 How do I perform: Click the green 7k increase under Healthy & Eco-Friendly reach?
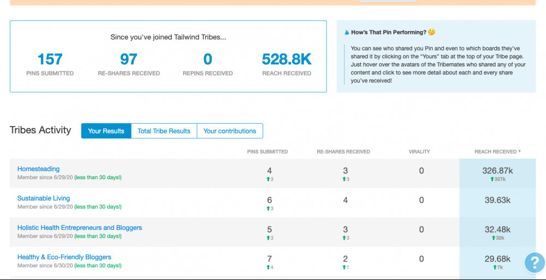pyautogui.click(x=498, y=267)
